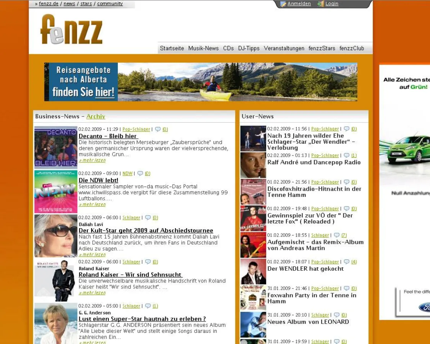Click comment bubble for Ralf André article

346,155
